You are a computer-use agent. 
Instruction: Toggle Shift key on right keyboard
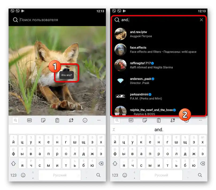click(x=115, y=164)
